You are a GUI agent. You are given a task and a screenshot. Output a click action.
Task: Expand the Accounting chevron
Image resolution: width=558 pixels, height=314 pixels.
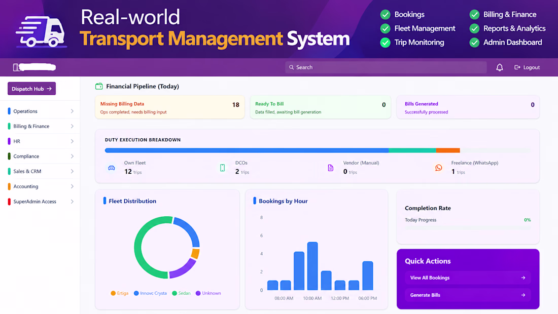[x=72, y=186]
